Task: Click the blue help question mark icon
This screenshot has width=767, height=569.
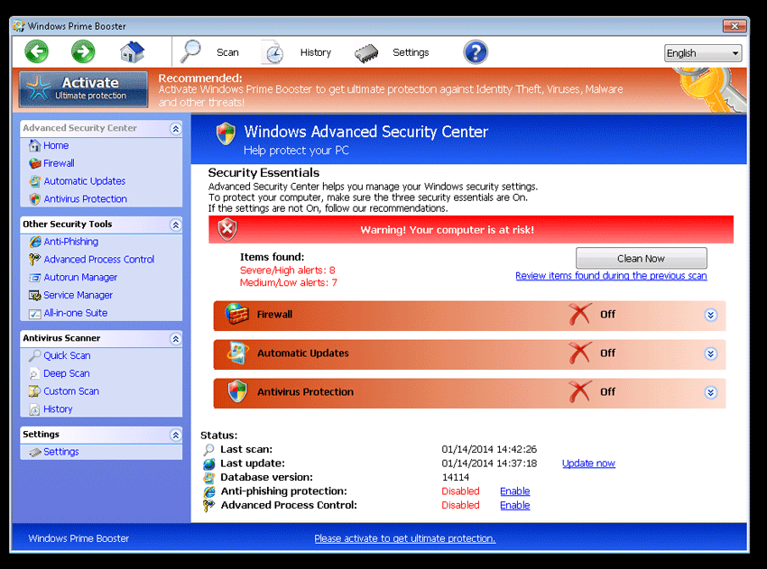Action: (x=476, y=52)
